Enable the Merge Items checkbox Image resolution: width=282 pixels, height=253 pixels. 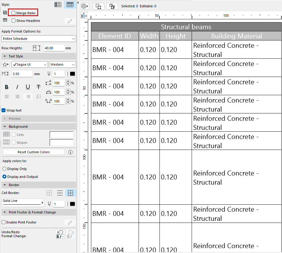14,13
